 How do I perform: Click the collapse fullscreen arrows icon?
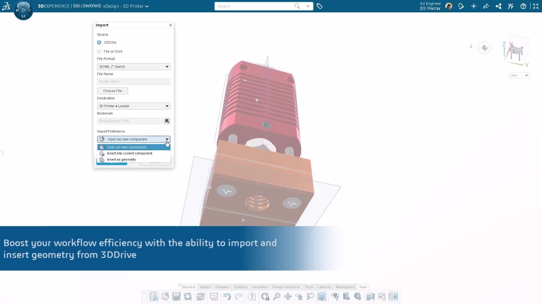[536, 6]
